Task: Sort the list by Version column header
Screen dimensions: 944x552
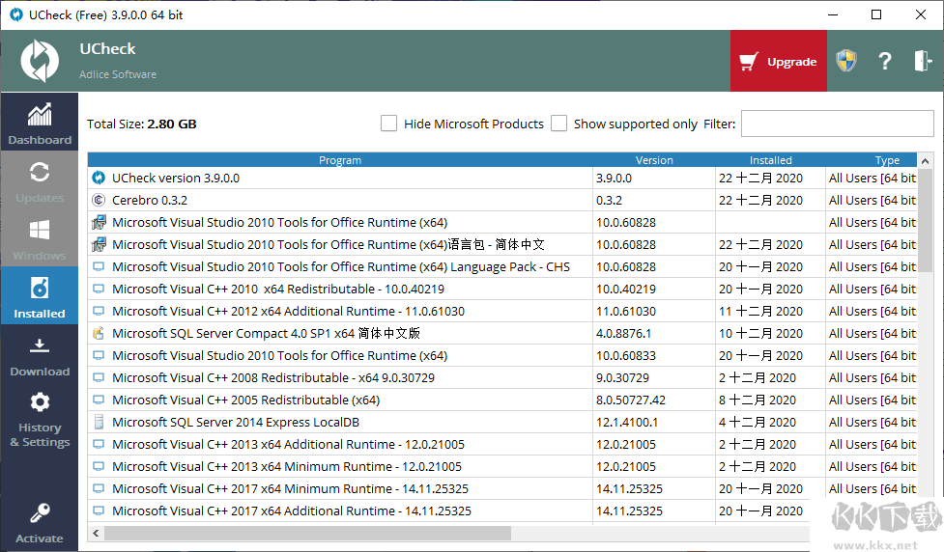Action: click(654, 160)
